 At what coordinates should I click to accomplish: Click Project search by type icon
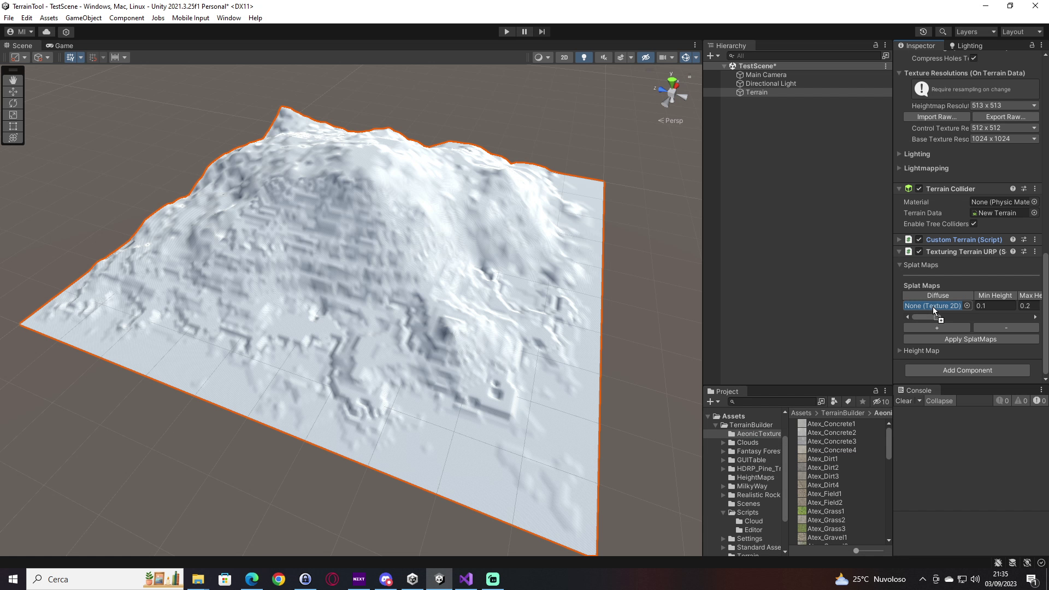point(834,402)
